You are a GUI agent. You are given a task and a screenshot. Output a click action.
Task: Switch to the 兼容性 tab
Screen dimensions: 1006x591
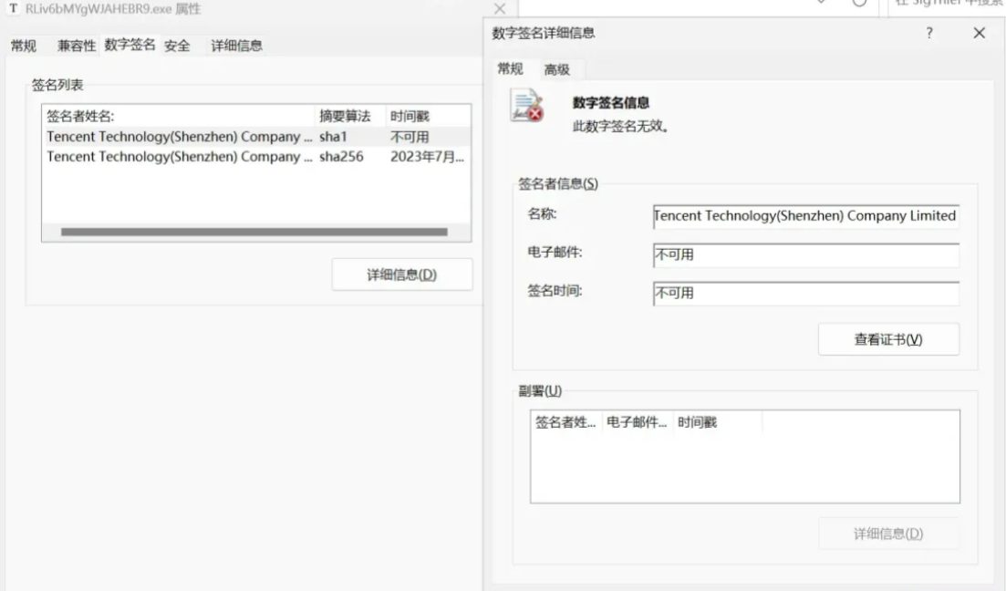pos(77,46)
